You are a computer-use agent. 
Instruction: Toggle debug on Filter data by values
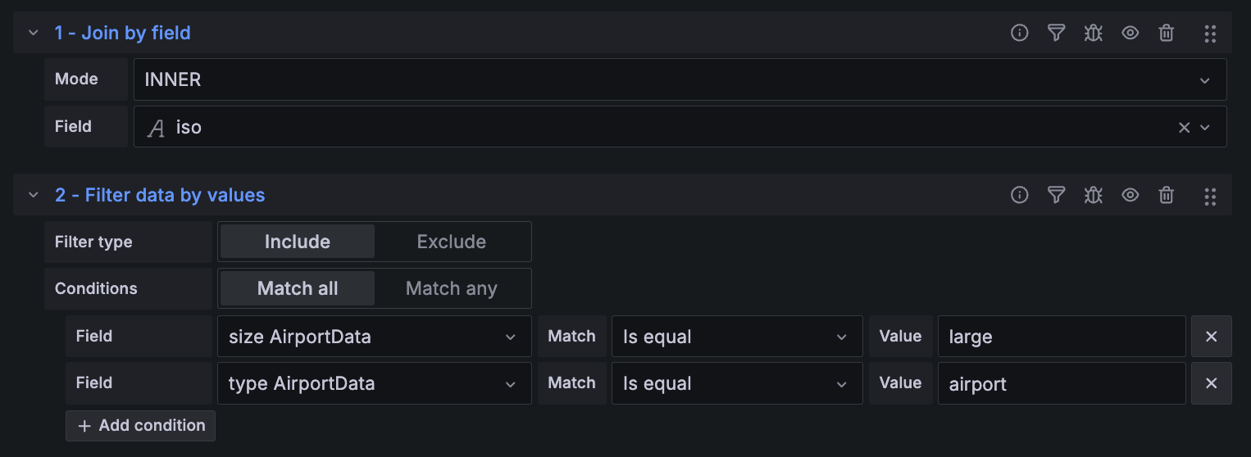tap(1093, 195)
